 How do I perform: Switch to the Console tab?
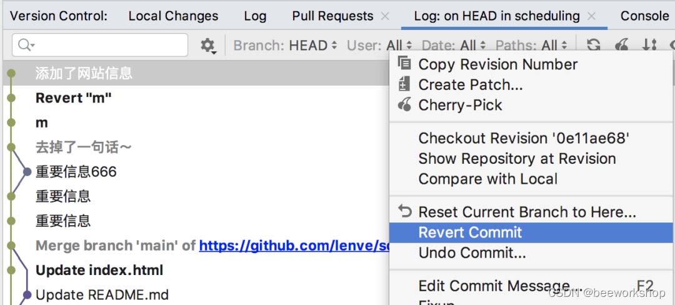(644, 16)
